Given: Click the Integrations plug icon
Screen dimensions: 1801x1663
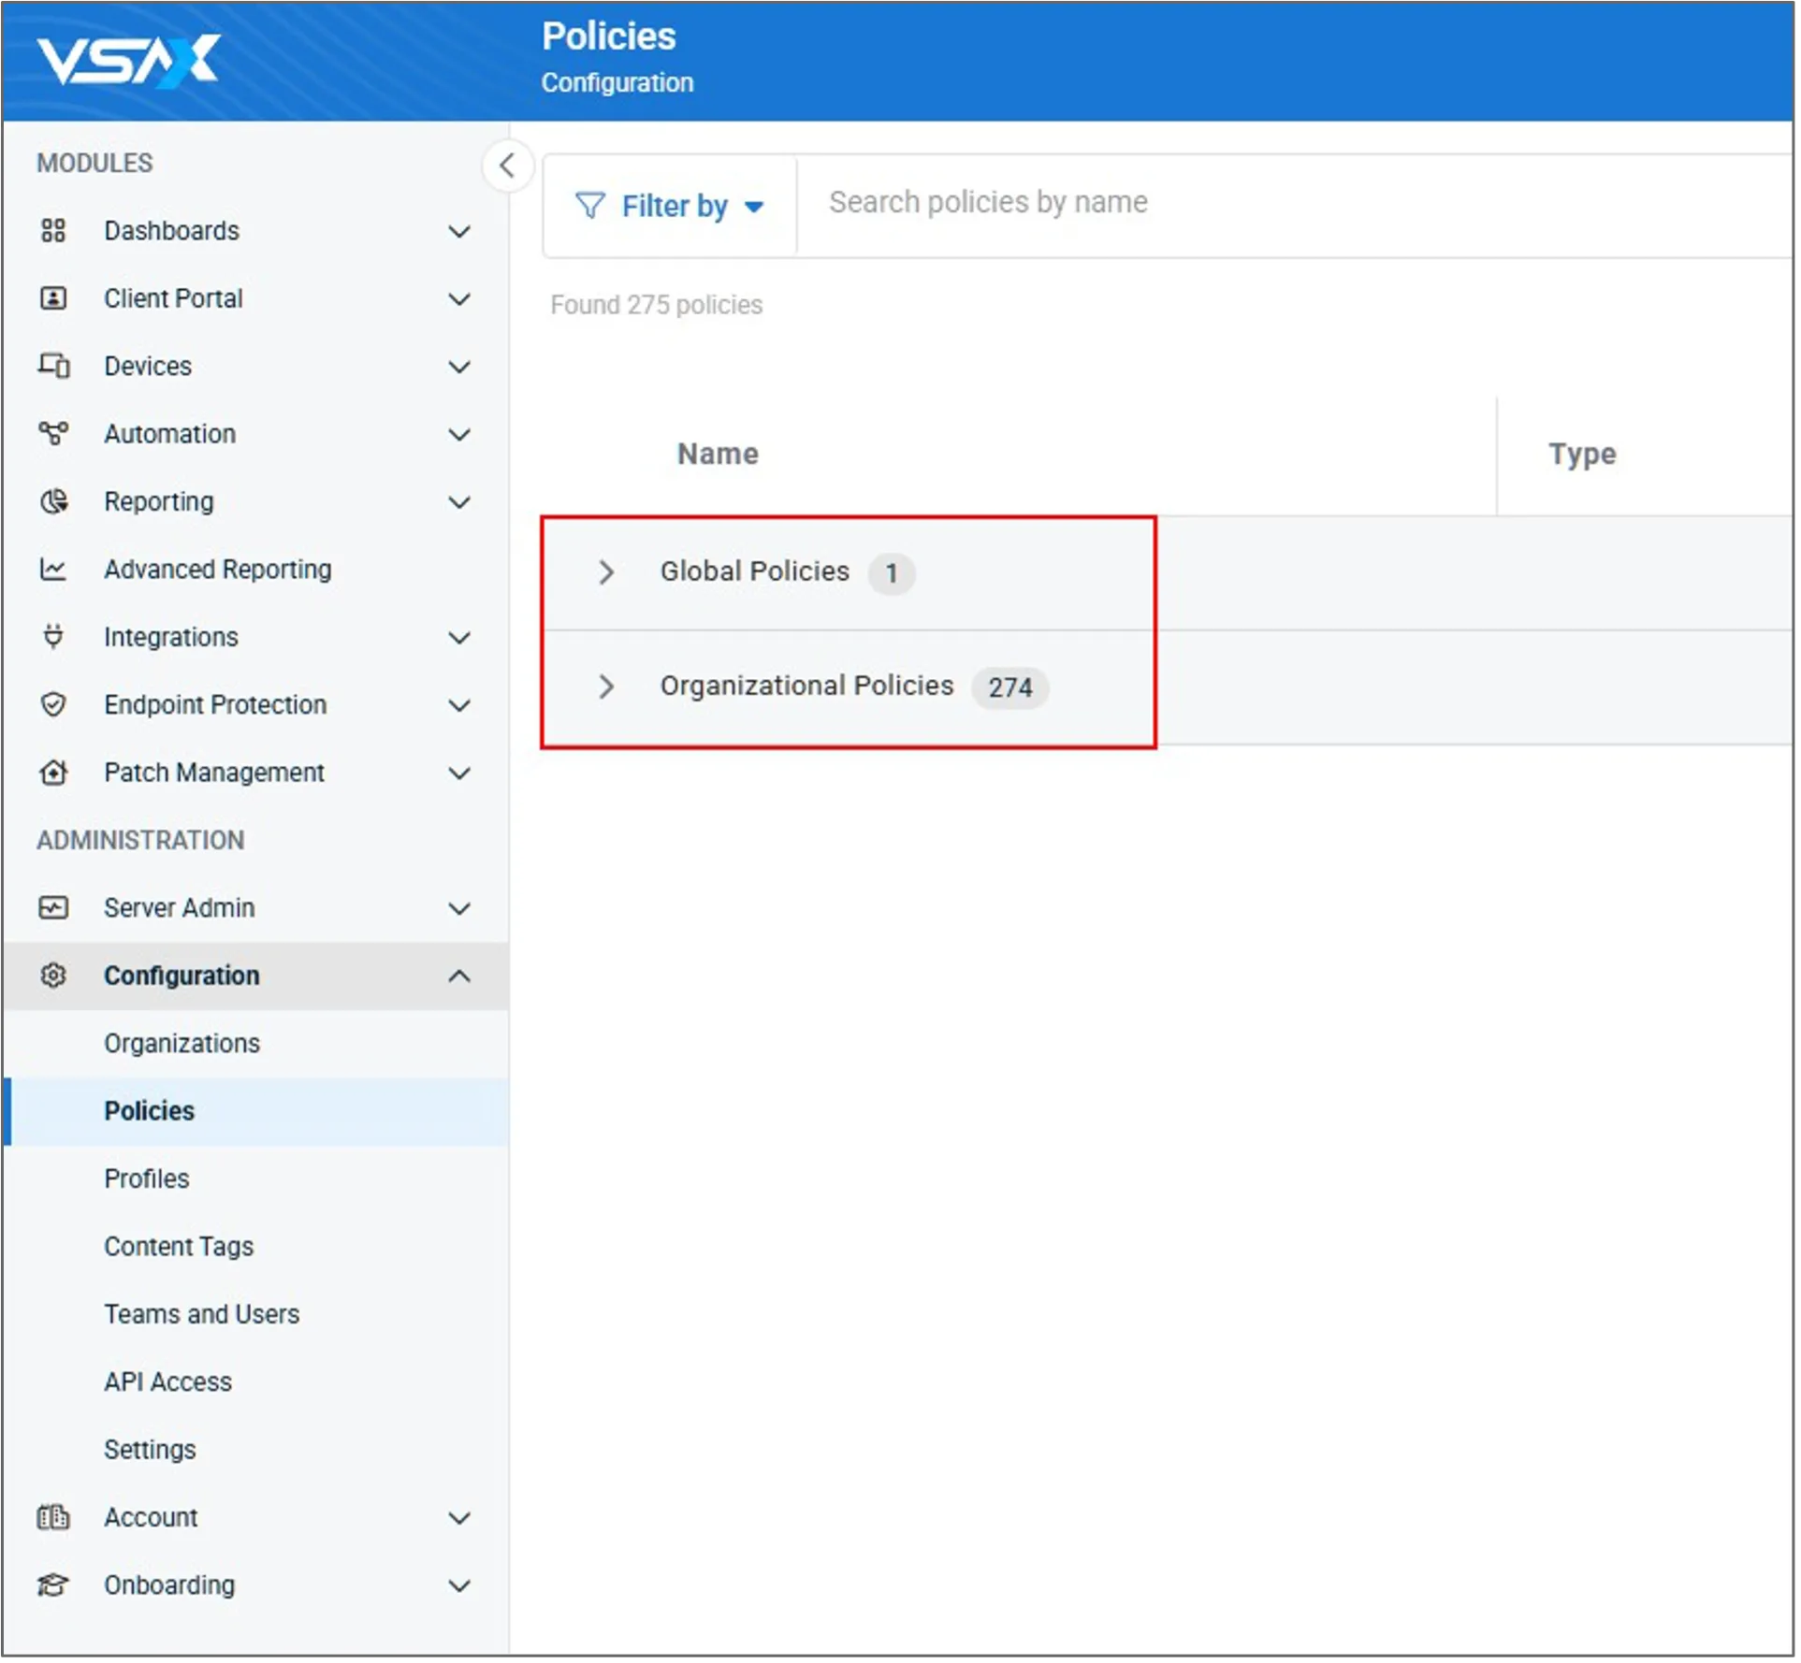Looking at the screenshot, I should click(x=53, y=637).
